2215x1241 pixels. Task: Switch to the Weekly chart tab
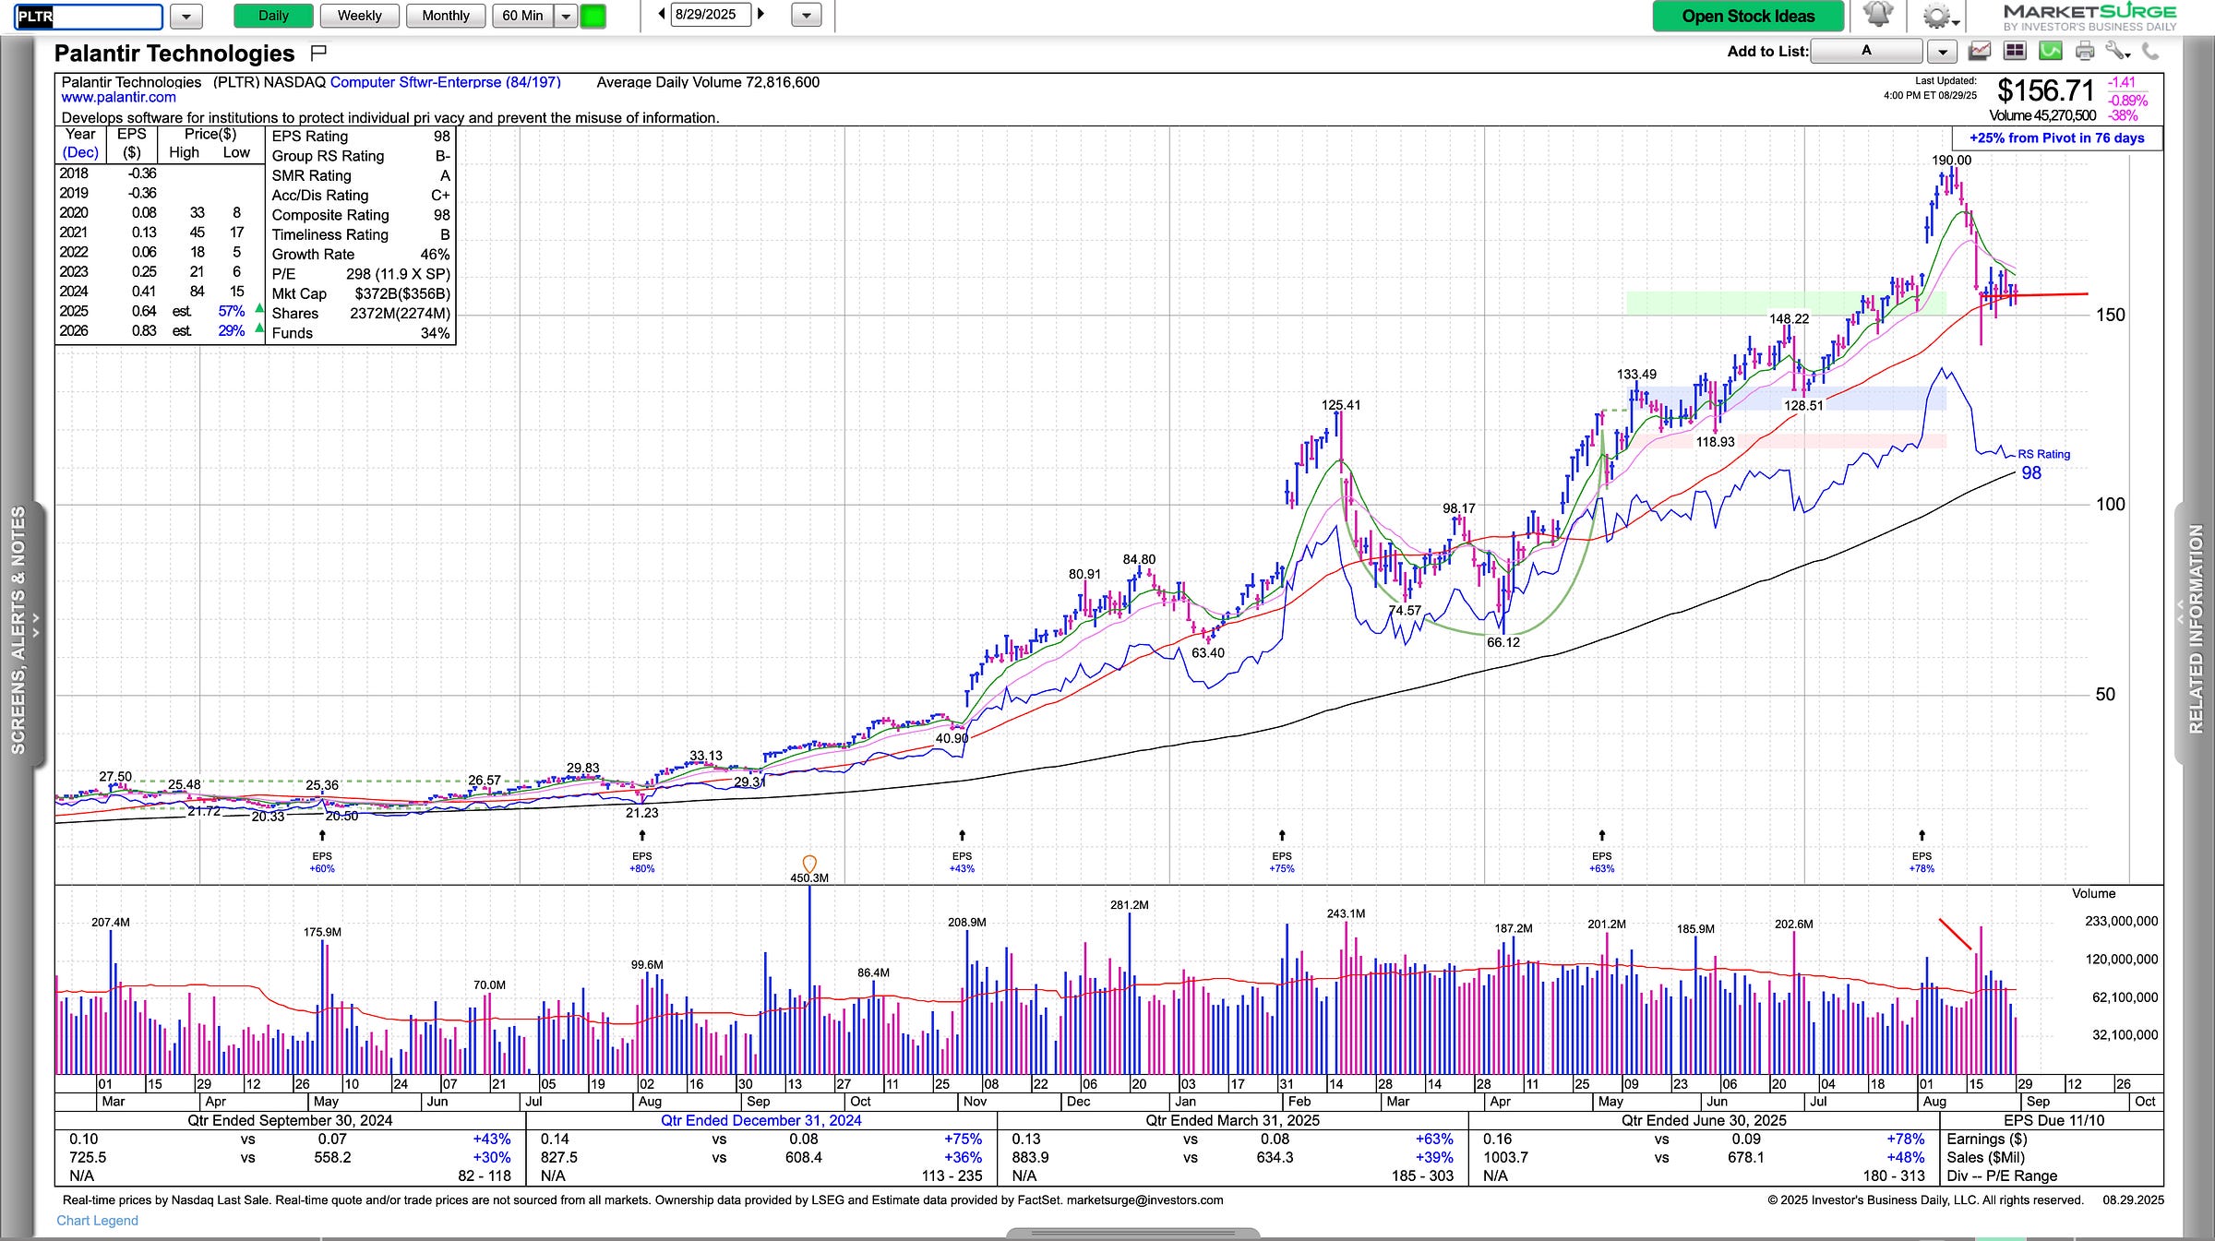point(359,16)
